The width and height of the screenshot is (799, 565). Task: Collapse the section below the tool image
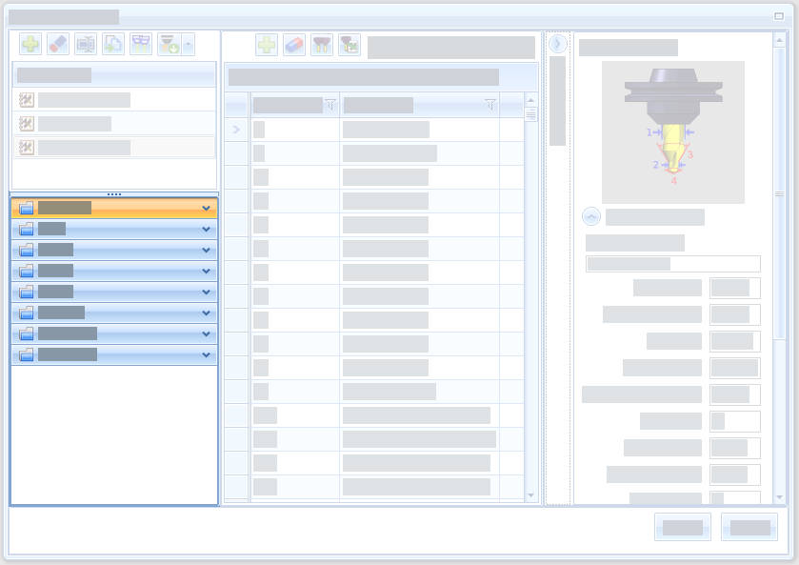pos(591,217)
